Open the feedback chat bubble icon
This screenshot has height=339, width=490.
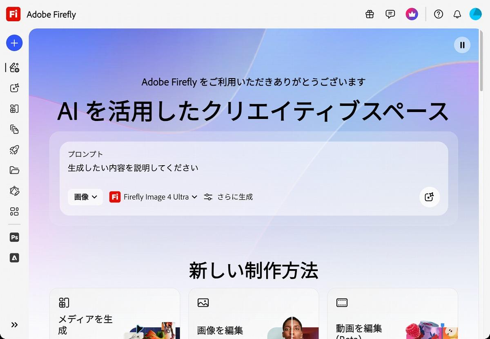[390, 14]
